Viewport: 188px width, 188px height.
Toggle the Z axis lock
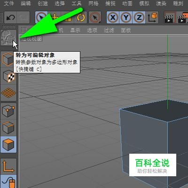click(x=139, y=17)
